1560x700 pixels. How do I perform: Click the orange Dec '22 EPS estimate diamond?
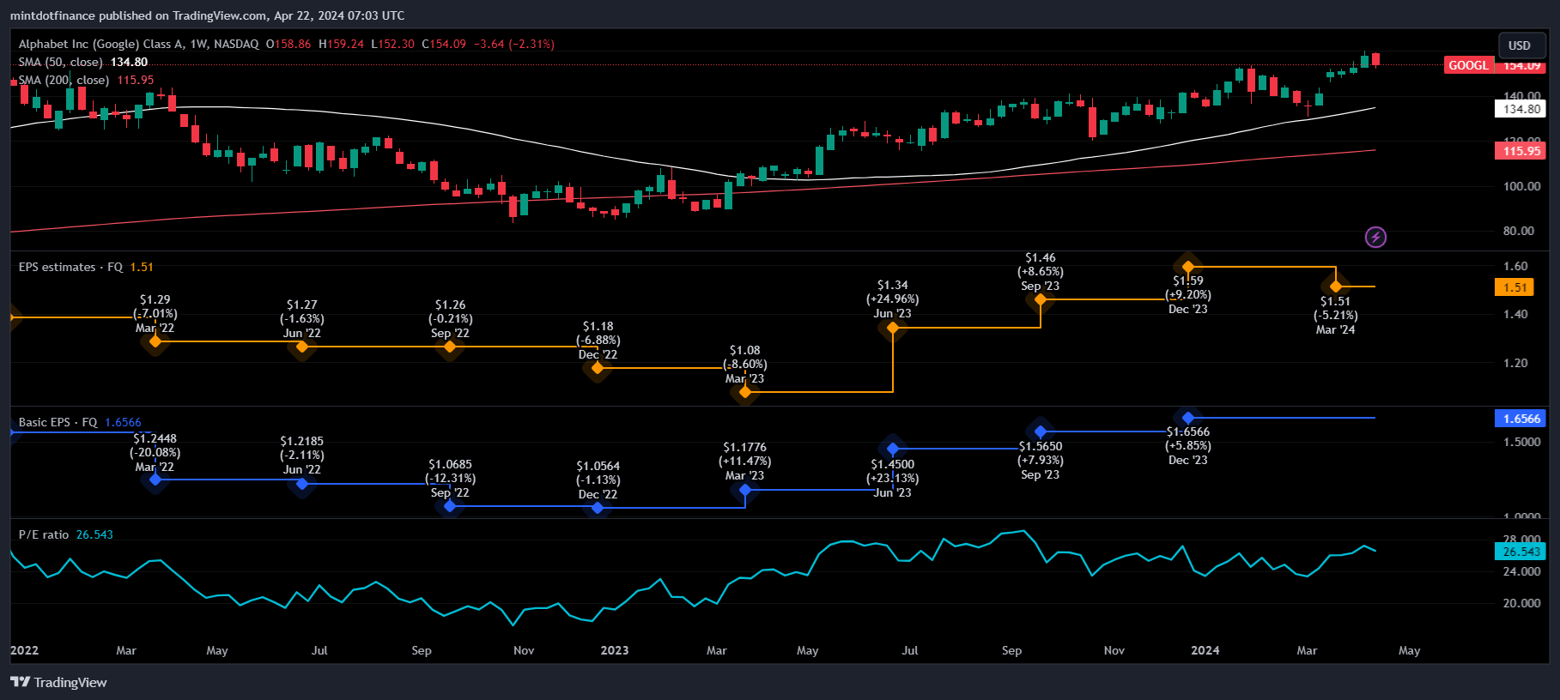598,368
